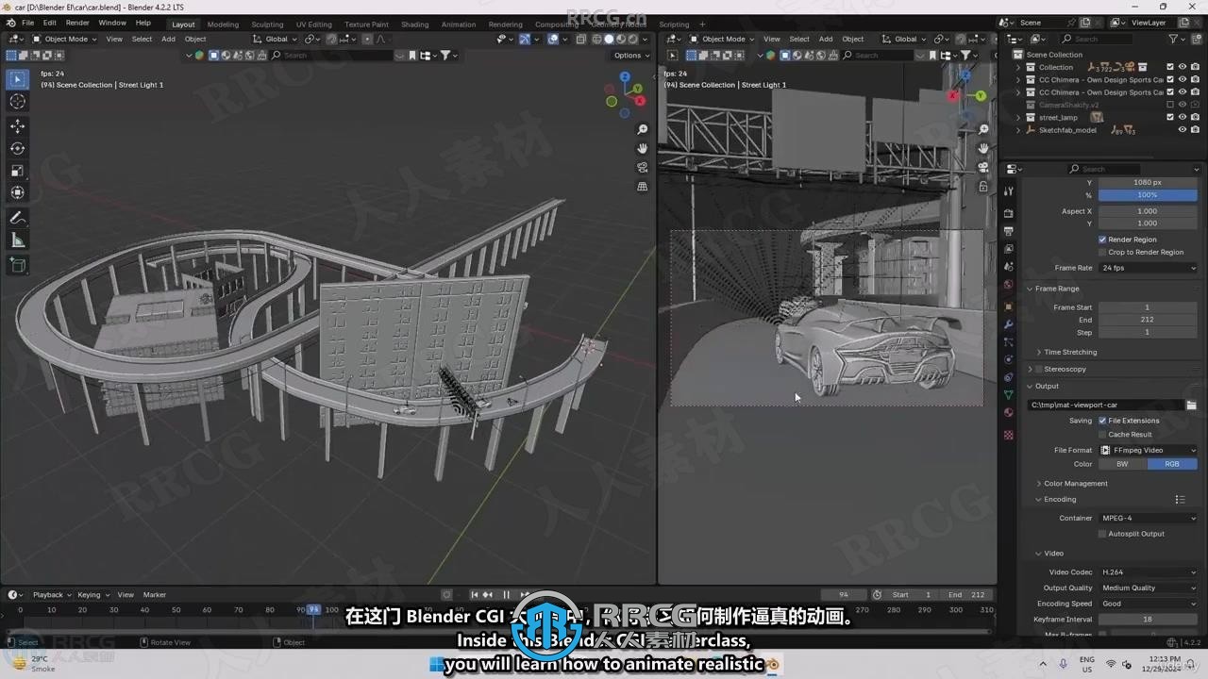Pause animation playback in timeline
This screenshot has height=679, width=1208.
[506, 594]
